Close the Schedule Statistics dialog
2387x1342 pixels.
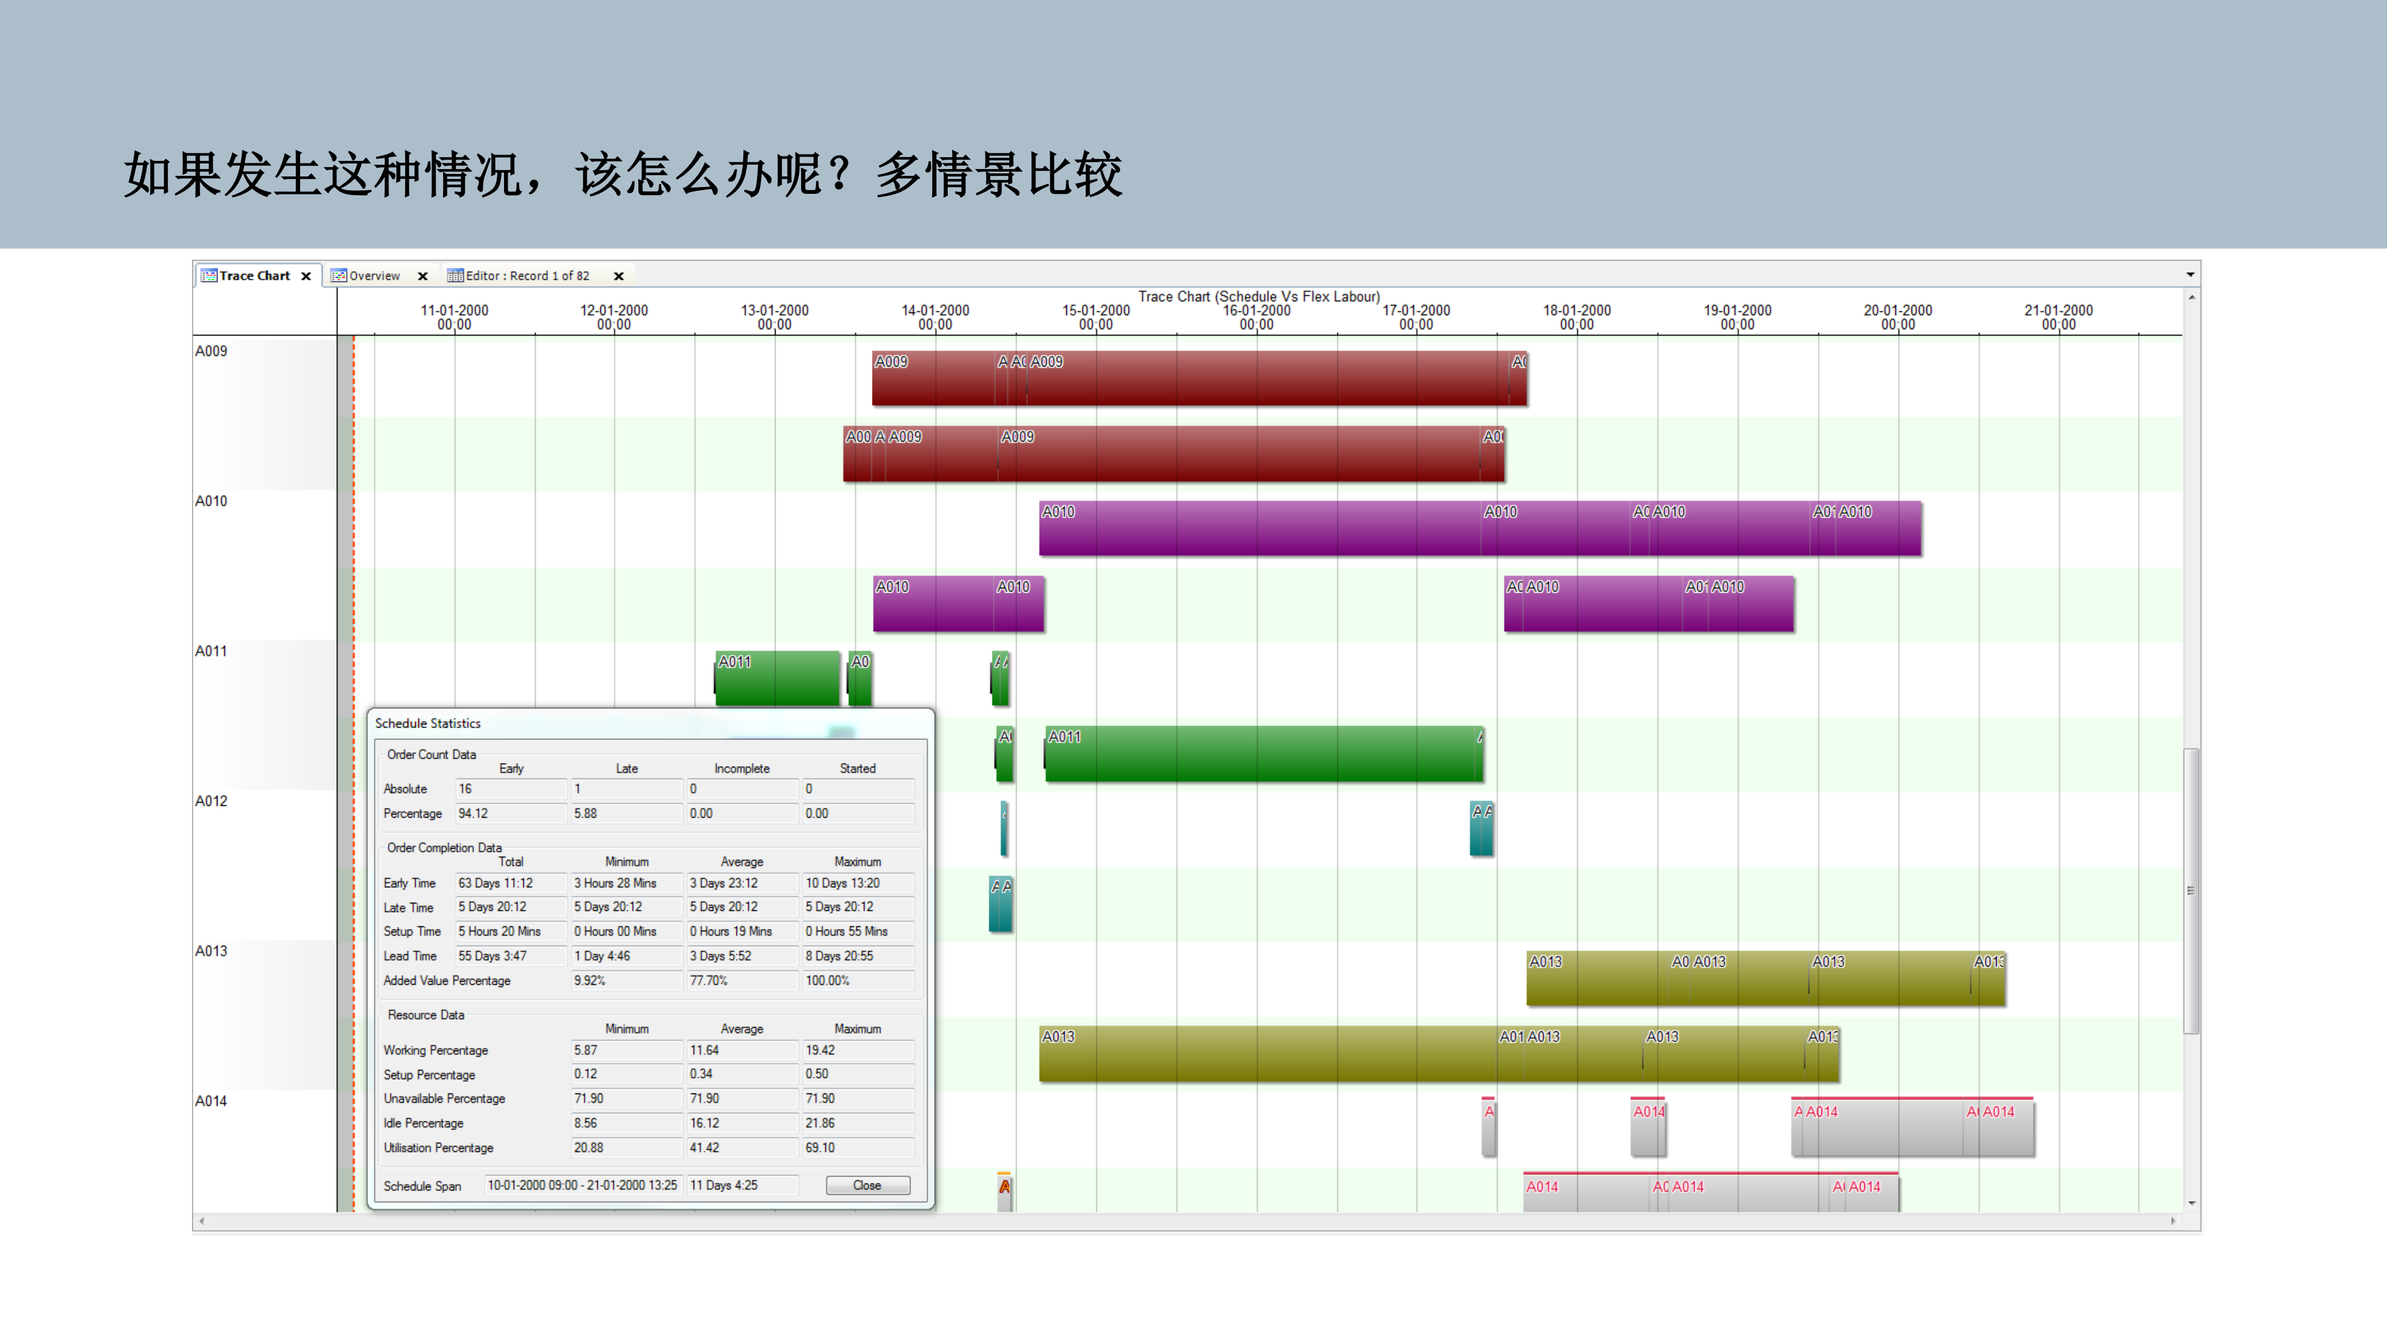click(868, 1185)
